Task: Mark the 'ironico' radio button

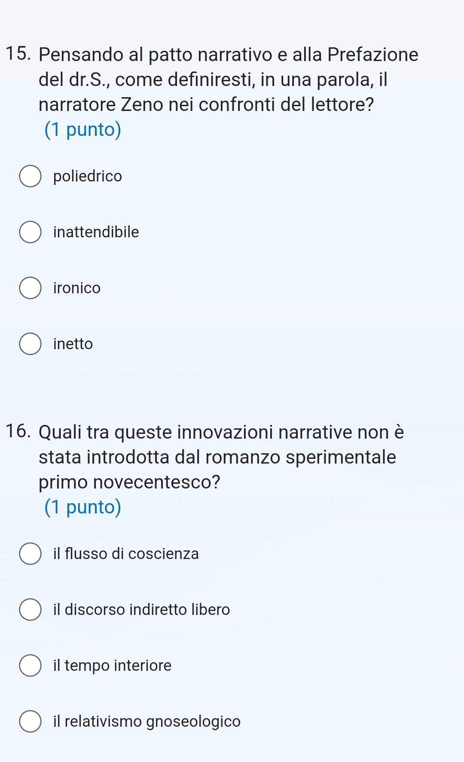Action: pyautogui.click(x=30, y=288)
